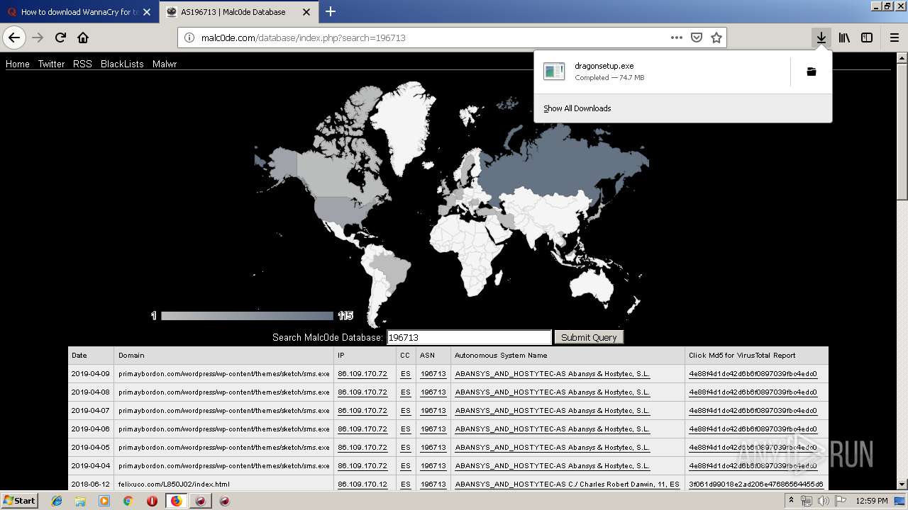
Task: Click the Submit Query button
Action: (589, 337)
